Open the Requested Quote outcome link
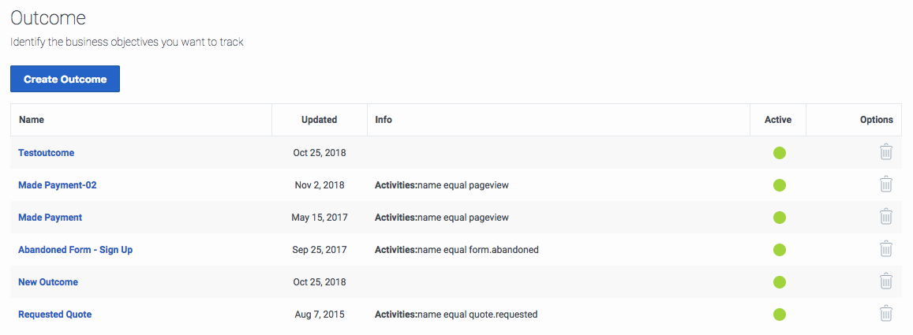This screenshot has height=335, width=913. (x=54, y=314)
